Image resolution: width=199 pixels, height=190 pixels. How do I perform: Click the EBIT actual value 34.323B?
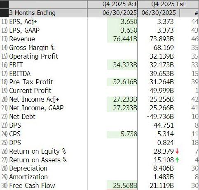[x=125, y=65]
